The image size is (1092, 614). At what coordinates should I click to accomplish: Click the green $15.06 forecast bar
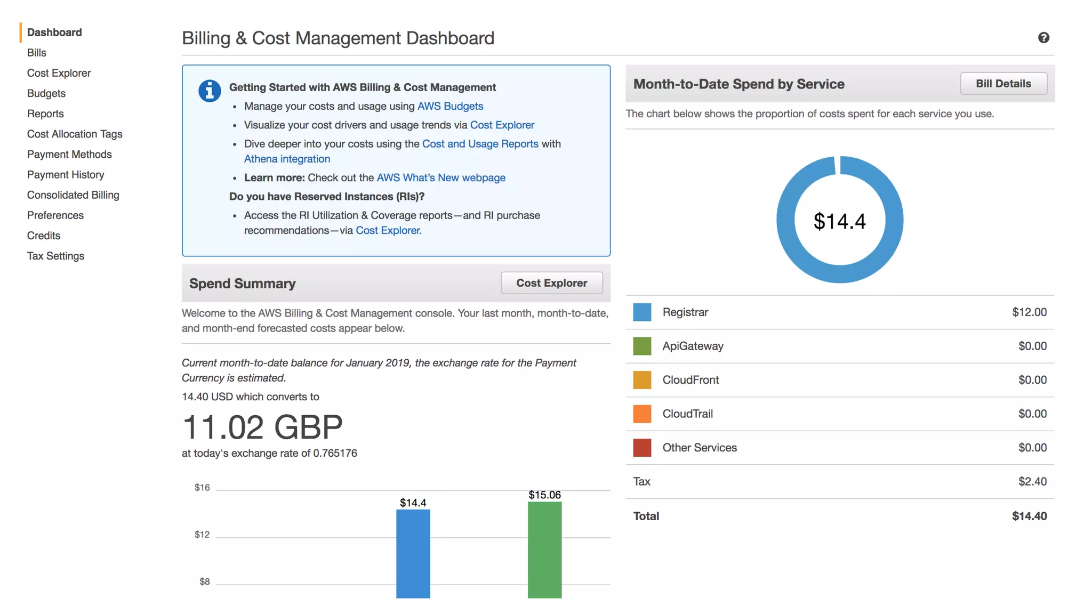click(544, 550)
